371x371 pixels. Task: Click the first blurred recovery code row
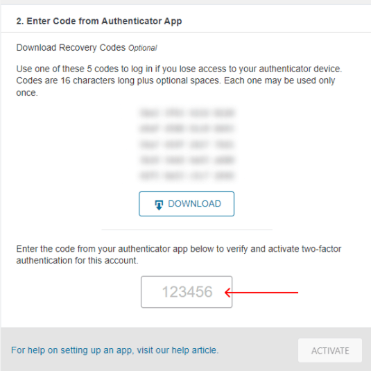187,113
